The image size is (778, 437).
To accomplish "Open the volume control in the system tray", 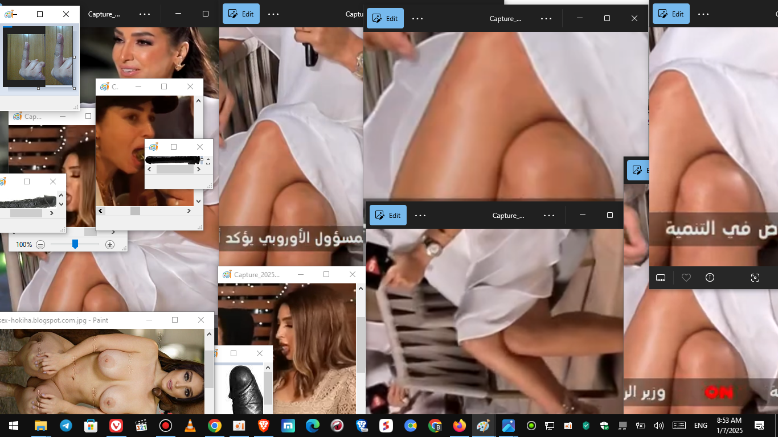I will 659,426.
